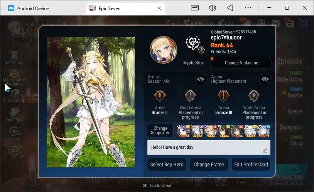This screenshot has width=314, height=192.
Task: Click Arena Bronze III badge under Season Info
Action: (160, 96)
